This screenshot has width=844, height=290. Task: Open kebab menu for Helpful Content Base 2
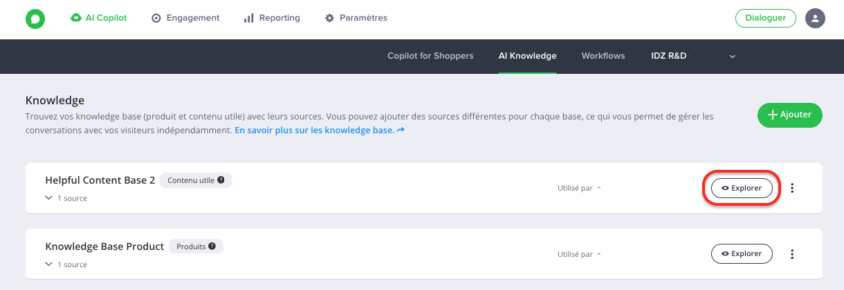pos(792,188)
